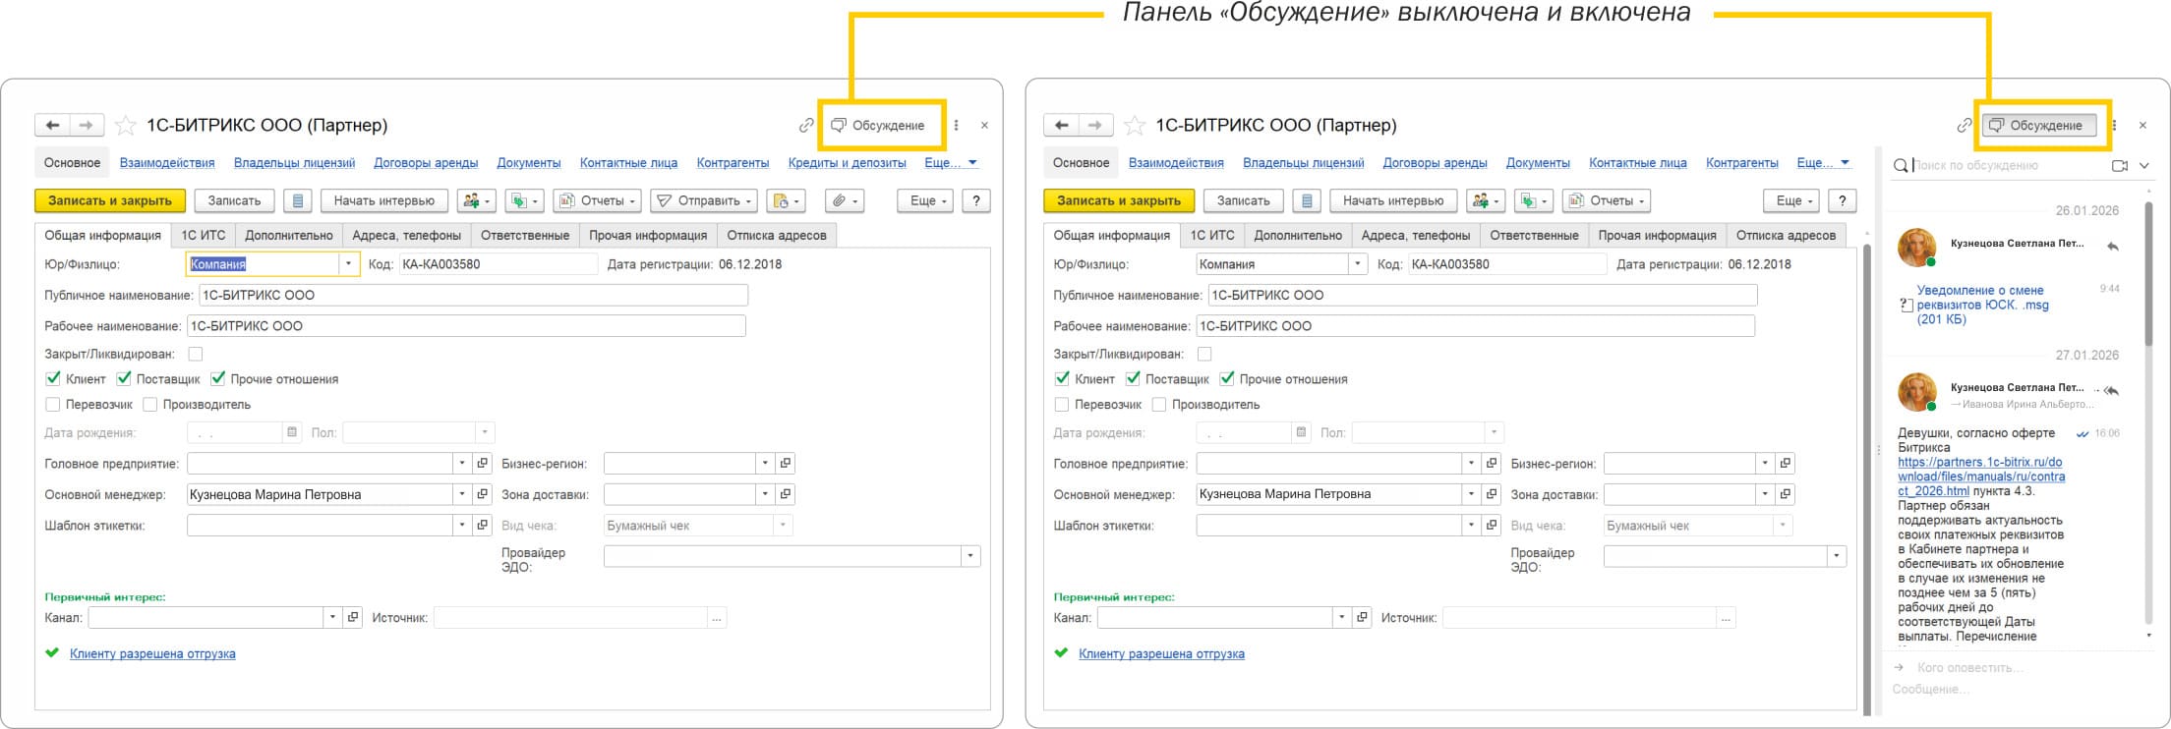Uncheck Клиент in the right window

coord(1062,378)
